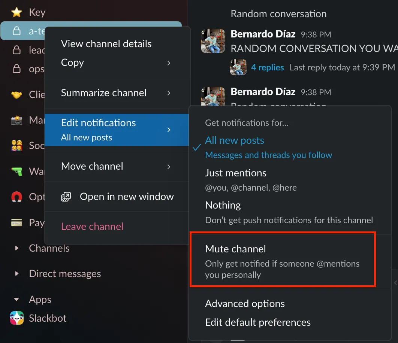Click Bernardo Díaz's avatar on first message
Viewport: 398px width, 343px height.
[213, 41]
